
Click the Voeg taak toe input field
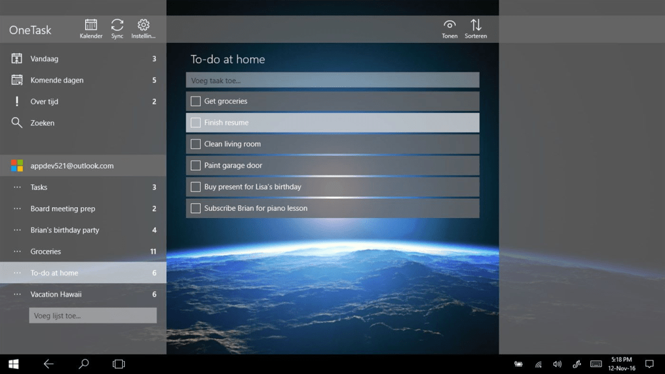332,81
